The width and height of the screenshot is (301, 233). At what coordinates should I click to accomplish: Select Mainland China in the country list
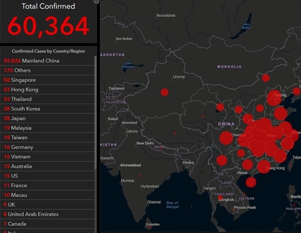click(x=31, y=61)
